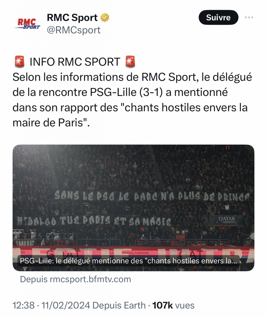Click the first red siren emoji
This screenshot has height=317, width=267.
[x=19, y=62]
